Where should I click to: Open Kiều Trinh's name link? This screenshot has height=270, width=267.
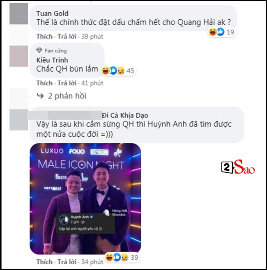(x=52, y=60)
